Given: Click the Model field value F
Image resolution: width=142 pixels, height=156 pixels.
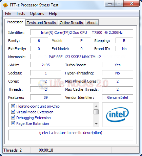Looking at the screenshot, I should tap(82, 41).
